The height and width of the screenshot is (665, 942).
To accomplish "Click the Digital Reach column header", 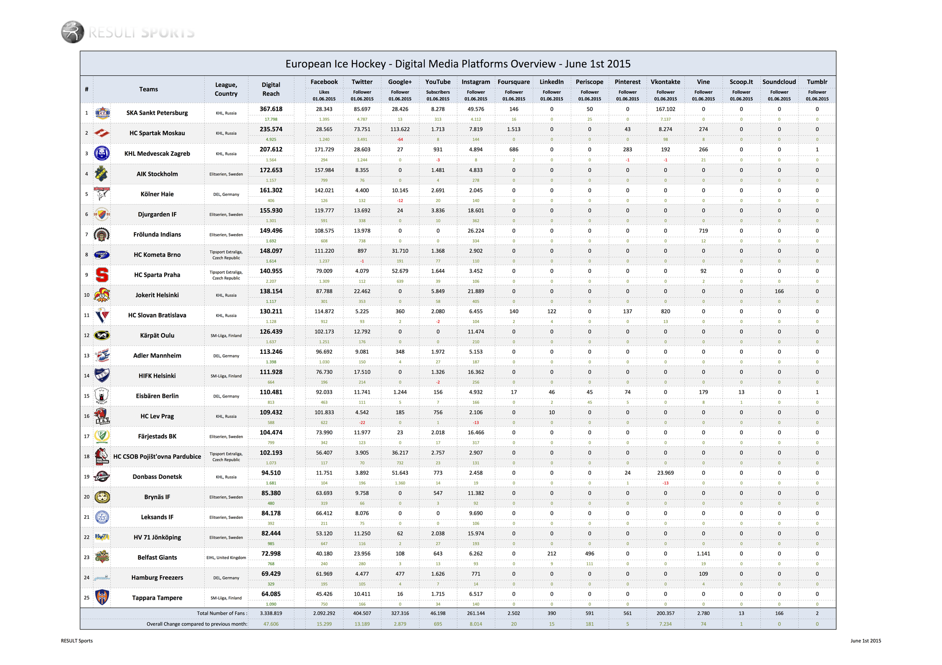I will pyautogui.click(x=271, y=89).
